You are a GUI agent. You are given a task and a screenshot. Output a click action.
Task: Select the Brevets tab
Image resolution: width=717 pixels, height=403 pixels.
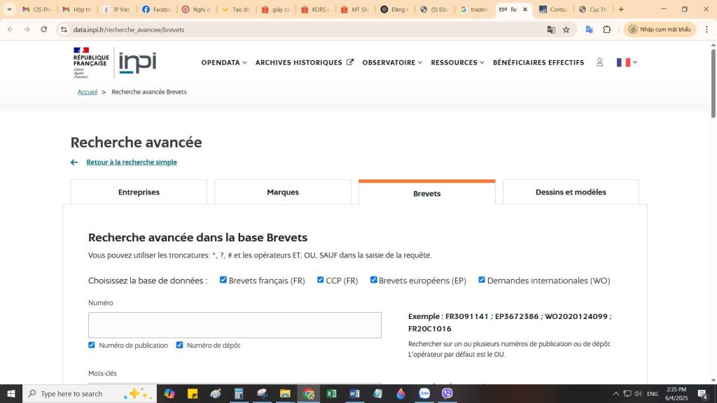426,193
